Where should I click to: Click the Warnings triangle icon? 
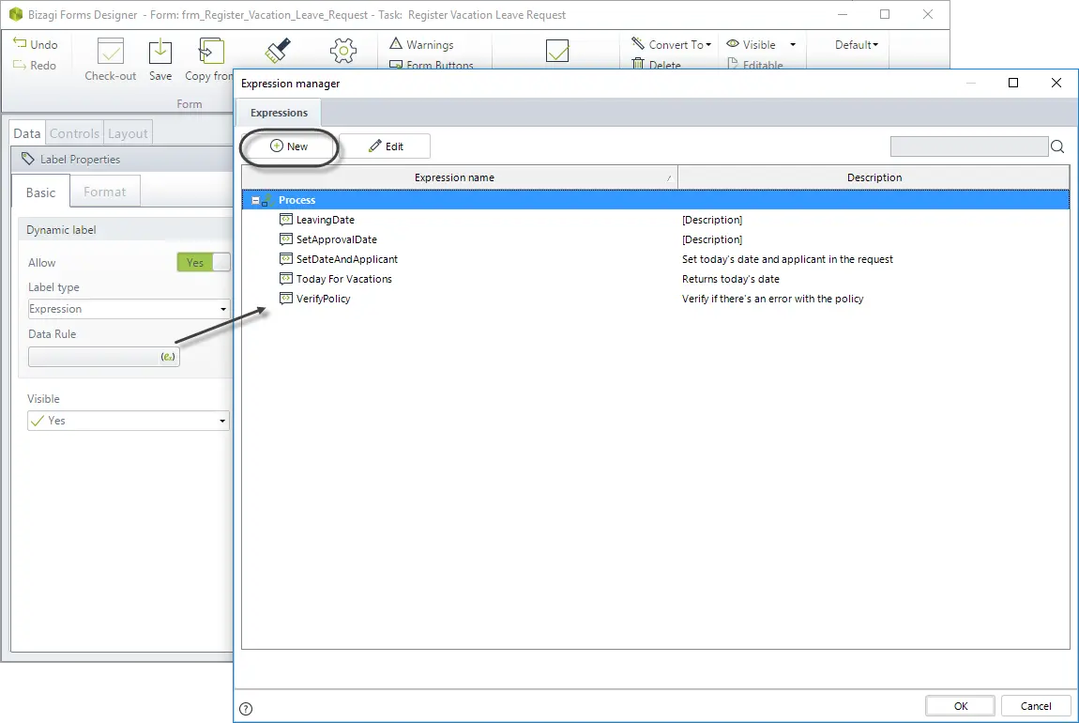tap(396, 44)
